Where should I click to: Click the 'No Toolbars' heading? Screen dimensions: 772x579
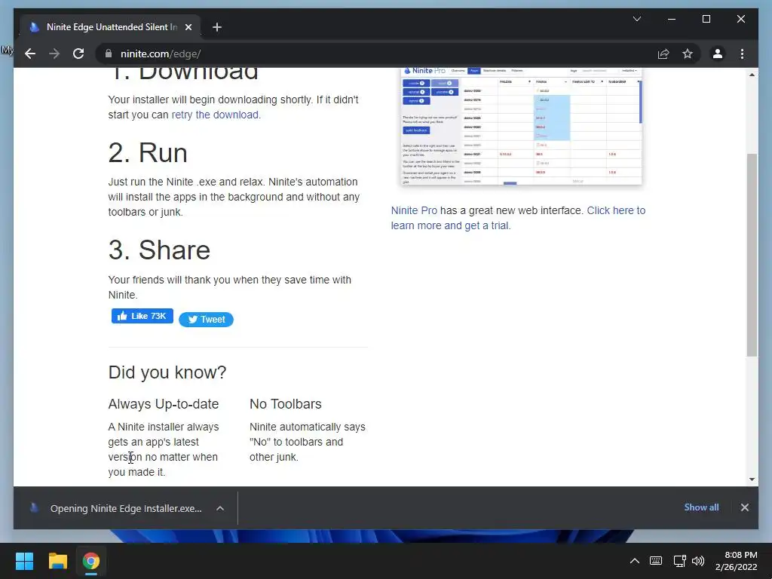pyautogui.click(x=285, y=404)
